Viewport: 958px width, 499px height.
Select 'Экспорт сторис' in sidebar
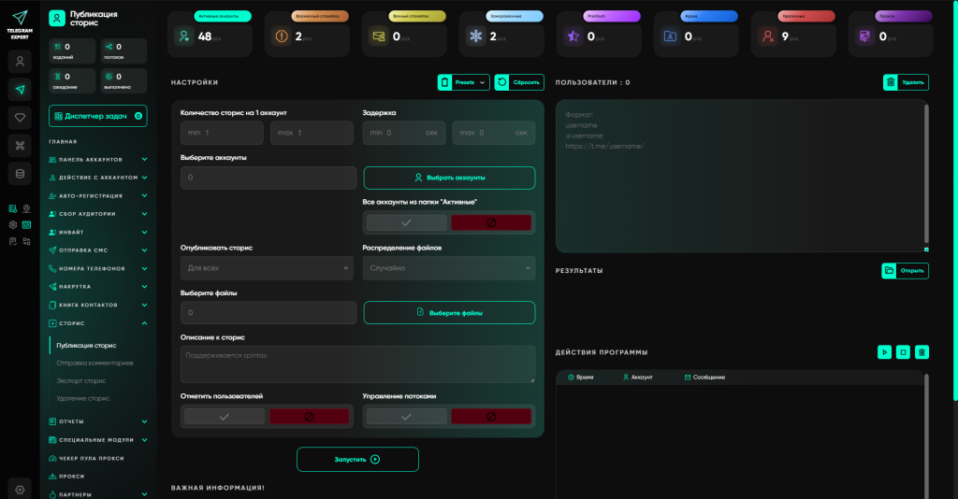(81, 380)
